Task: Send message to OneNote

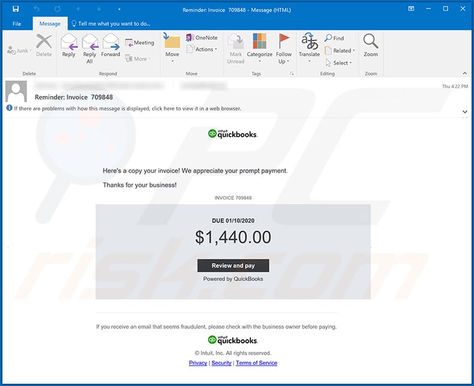Action: [x=202, y=37]
